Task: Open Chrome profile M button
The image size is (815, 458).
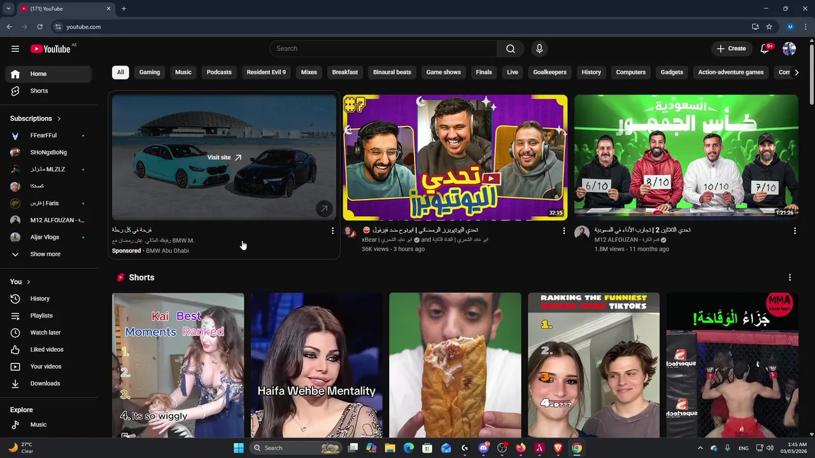Action: (790, 27)
